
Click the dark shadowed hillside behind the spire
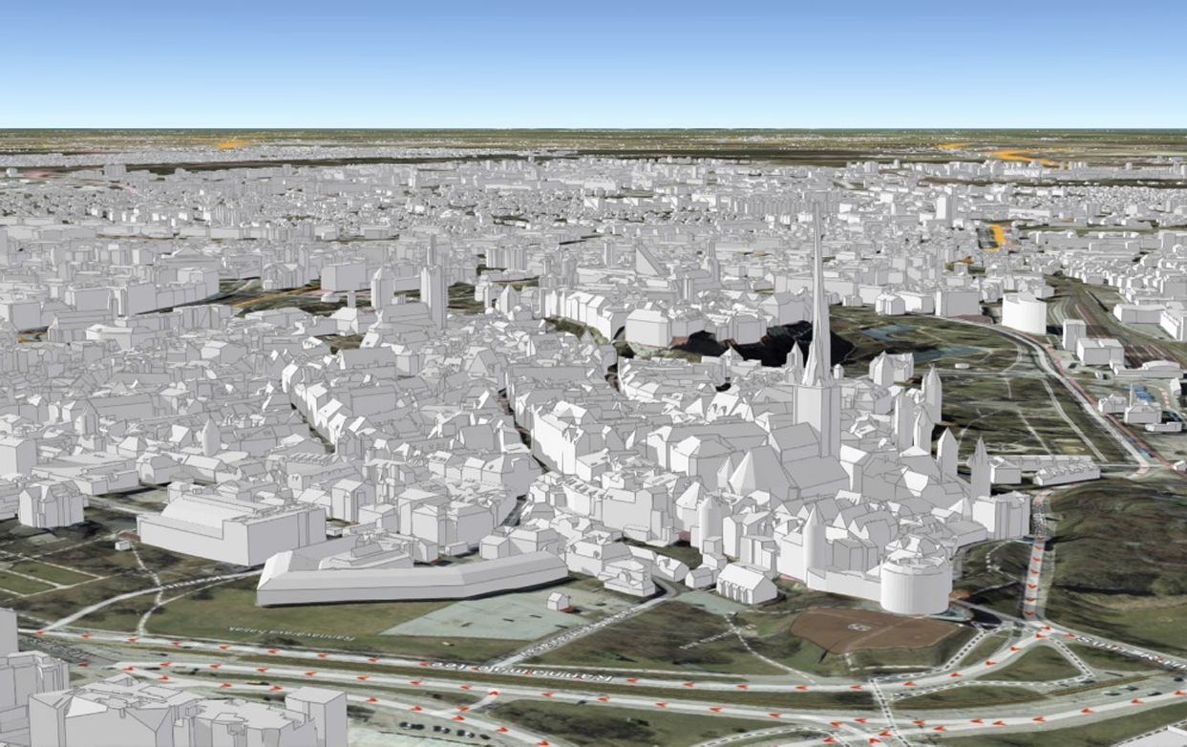[x=764, y=346]
